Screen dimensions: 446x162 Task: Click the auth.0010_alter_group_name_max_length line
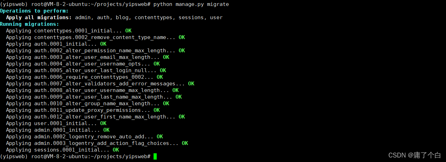(88, 103)
